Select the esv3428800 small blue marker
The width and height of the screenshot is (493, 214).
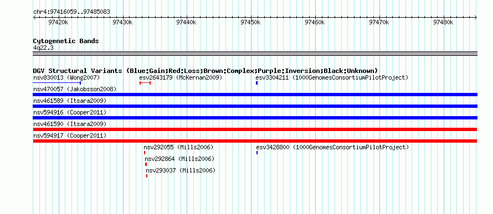tap(257, 153)
